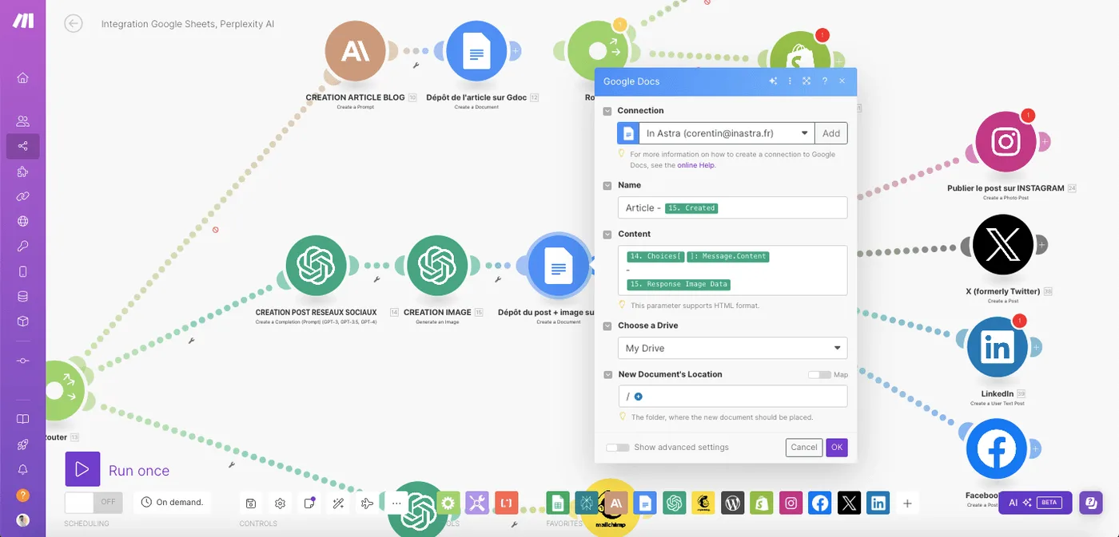This screenshot has height=537, width=1119.
Task: Open Templates puzzle icon in sidebar
Action: coord(22,172)
